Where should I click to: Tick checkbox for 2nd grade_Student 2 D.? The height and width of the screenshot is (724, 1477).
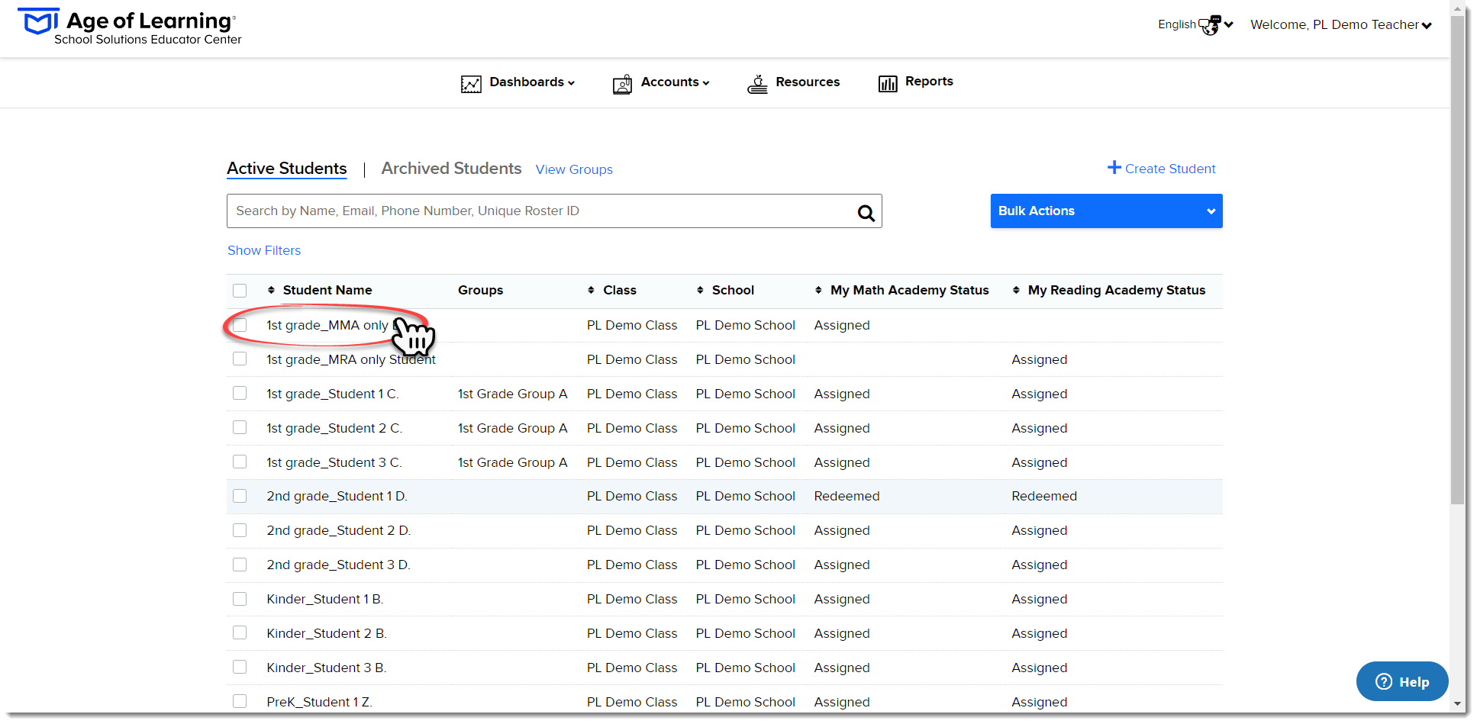(240, 530)
